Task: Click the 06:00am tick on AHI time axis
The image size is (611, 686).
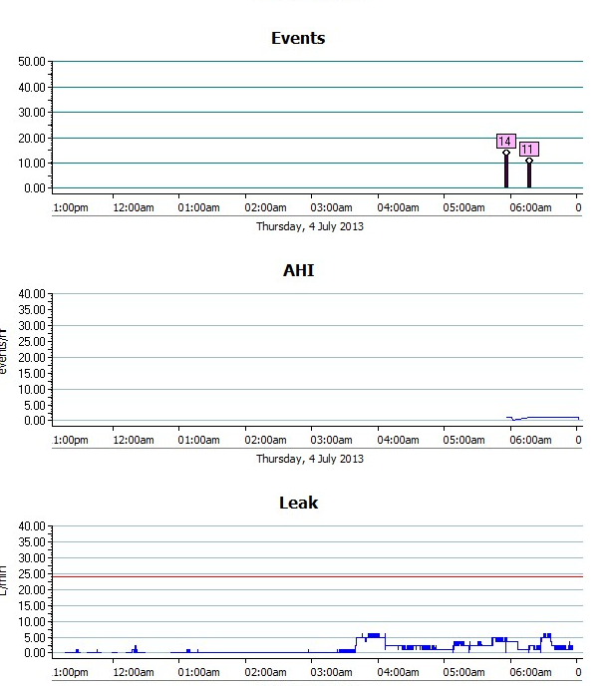Action: (x=531, y=439)
